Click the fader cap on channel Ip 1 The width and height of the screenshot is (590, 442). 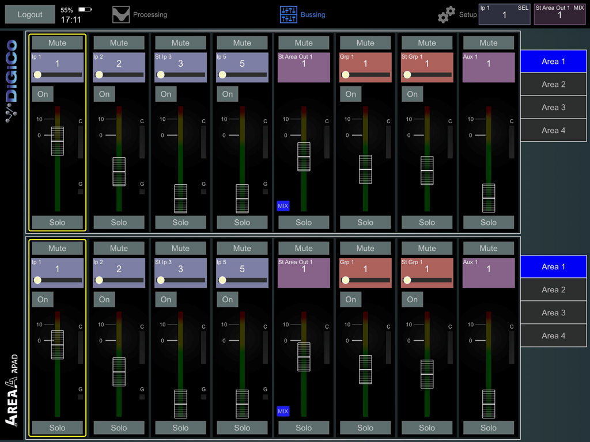click(x=56, y=140)
